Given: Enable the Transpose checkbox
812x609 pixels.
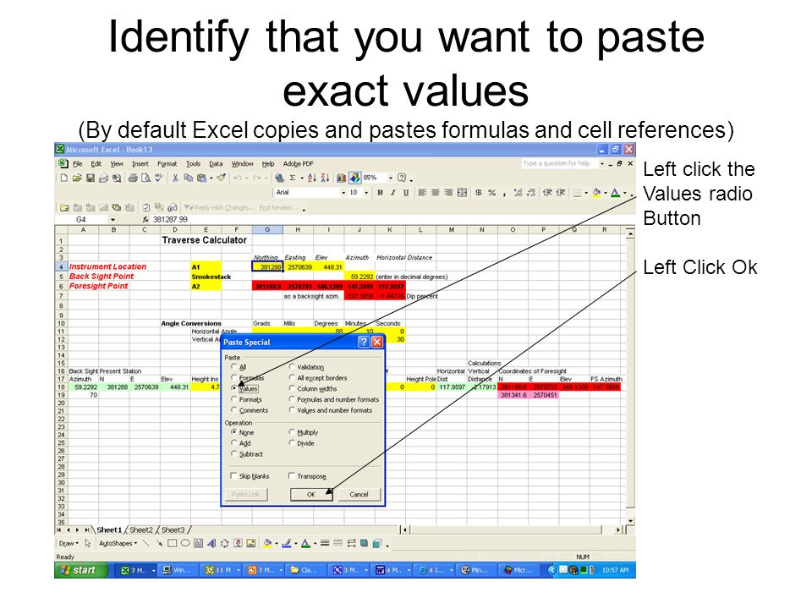Looking at the screenshot, I should [x=292, y=476].
